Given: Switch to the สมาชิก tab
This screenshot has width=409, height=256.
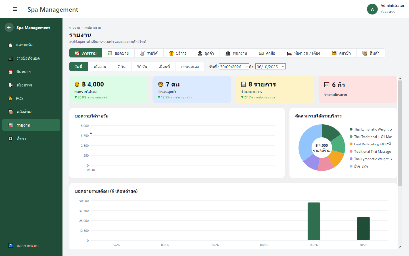Looking at the screenshot, I should pos(341,53).
